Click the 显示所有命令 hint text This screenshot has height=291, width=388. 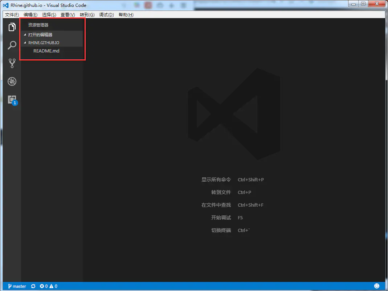coord(216,180)
